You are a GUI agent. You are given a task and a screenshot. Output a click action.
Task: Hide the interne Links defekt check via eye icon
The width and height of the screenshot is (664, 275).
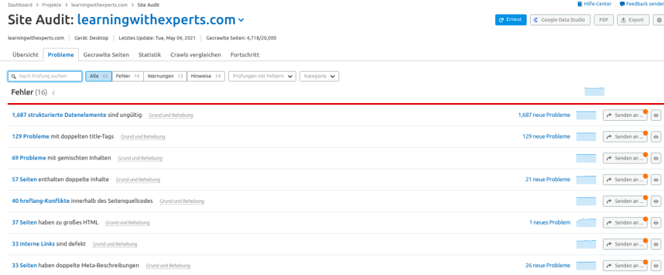(656, 244)
